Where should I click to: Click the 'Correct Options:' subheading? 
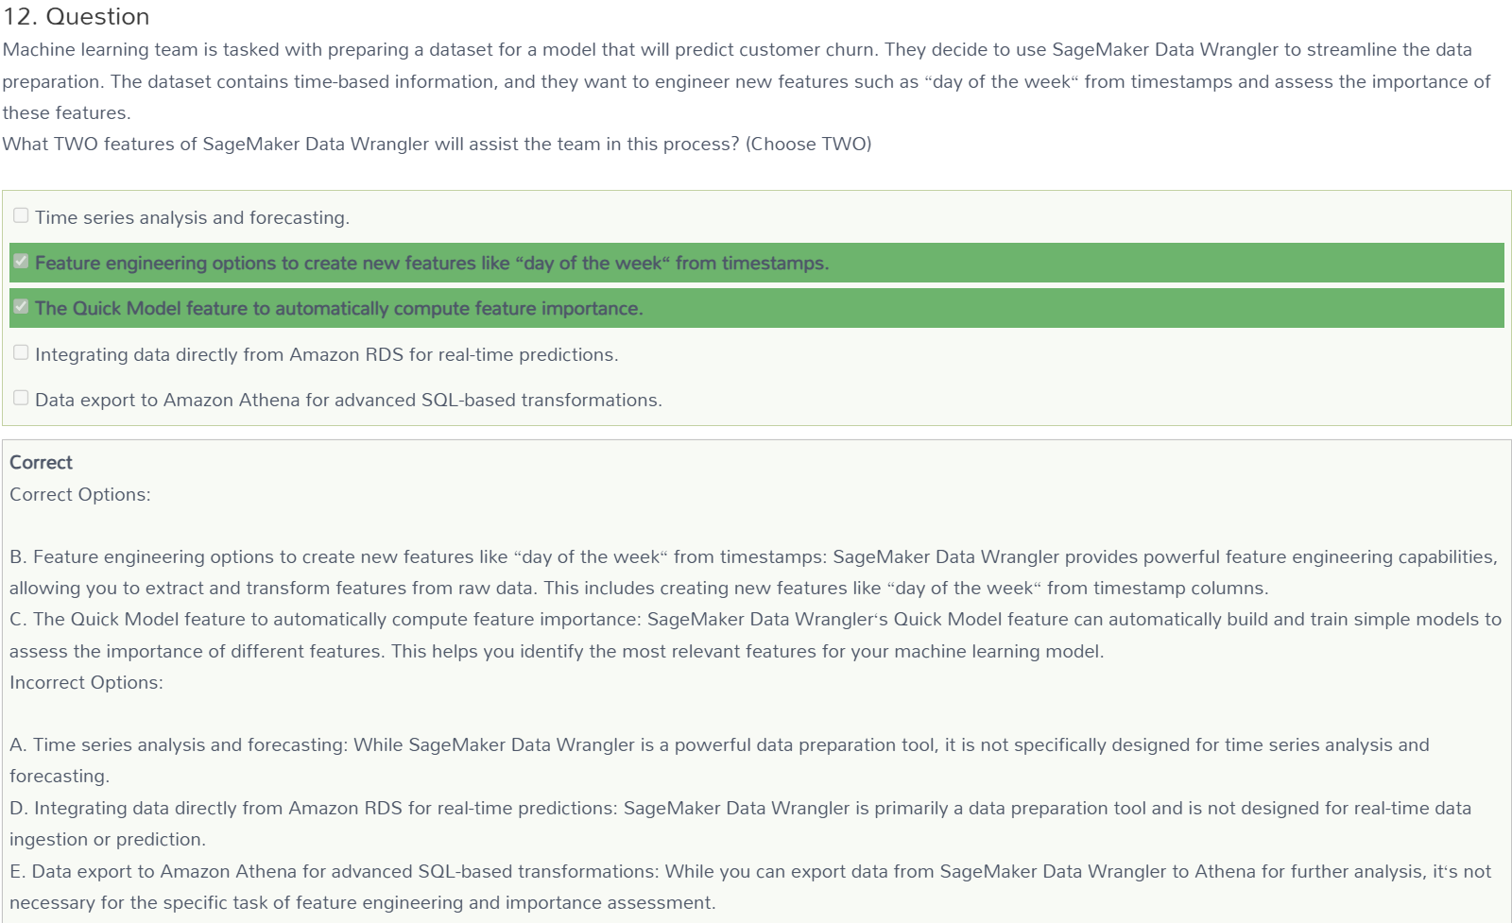tap(80, 494)
